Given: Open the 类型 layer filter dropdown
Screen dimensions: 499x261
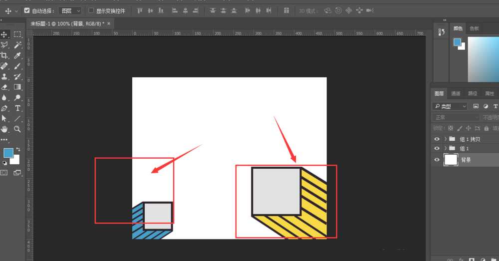Looking at the screenshot, I should (x=450, y=106).
